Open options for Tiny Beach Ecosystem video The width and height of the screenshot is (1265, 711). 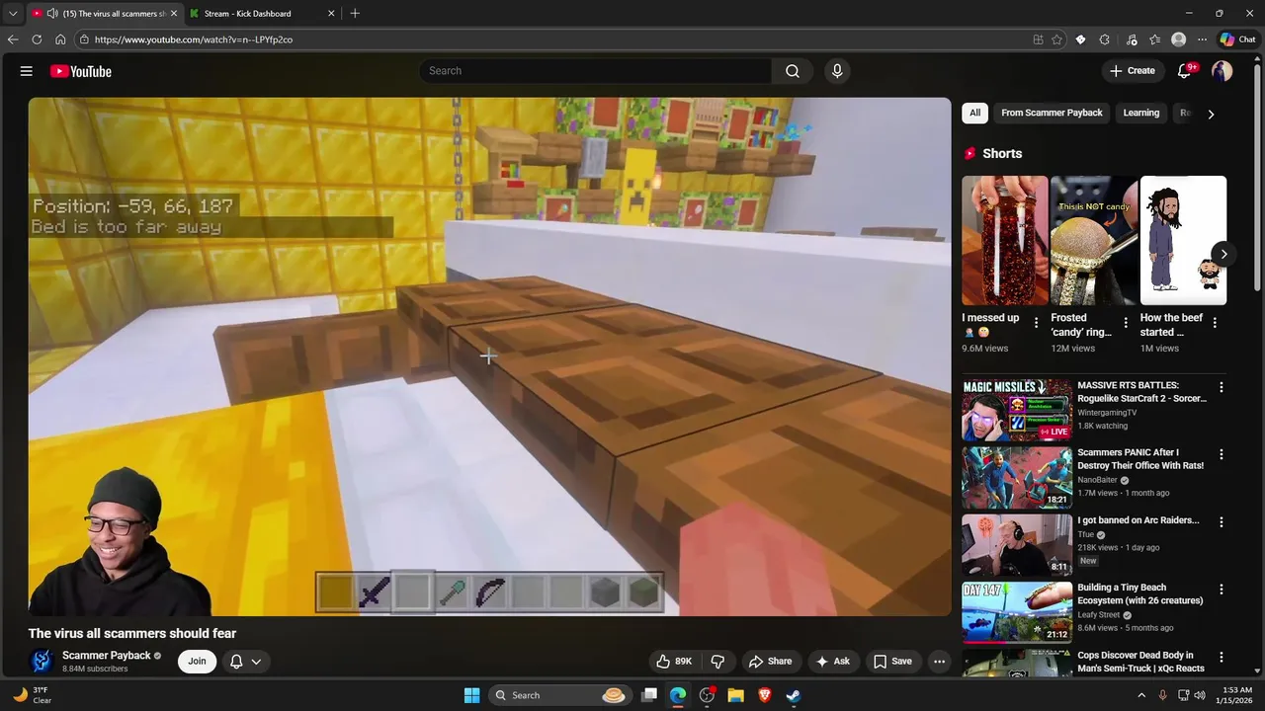[x=1222, y=590]
